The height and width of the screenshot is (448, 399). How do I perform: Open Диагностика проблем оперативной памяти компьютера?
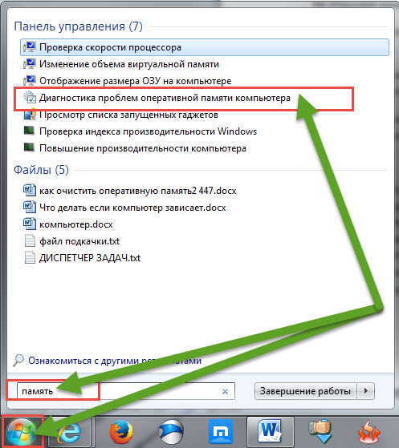(x=165, y=98)
